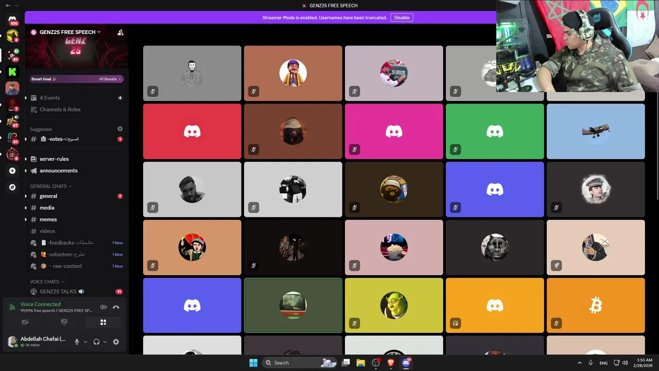Click the microphone icon in the system tray
The height and width of the screenshot is (371, 659).
click(591, 363)
